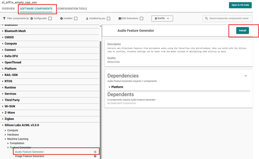This screenshot has height=159, width=259.
Task: Open the Overview tab
Action: (8, 9)
